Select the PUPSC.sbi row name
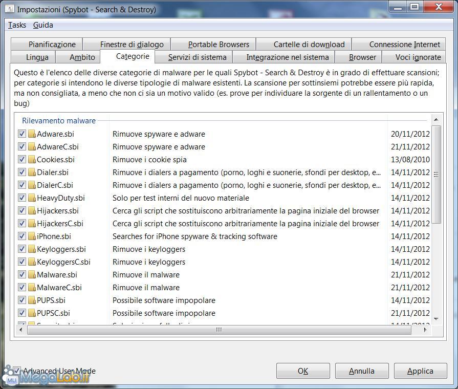This screenshot has width=458, height=389. pos(53,313)
